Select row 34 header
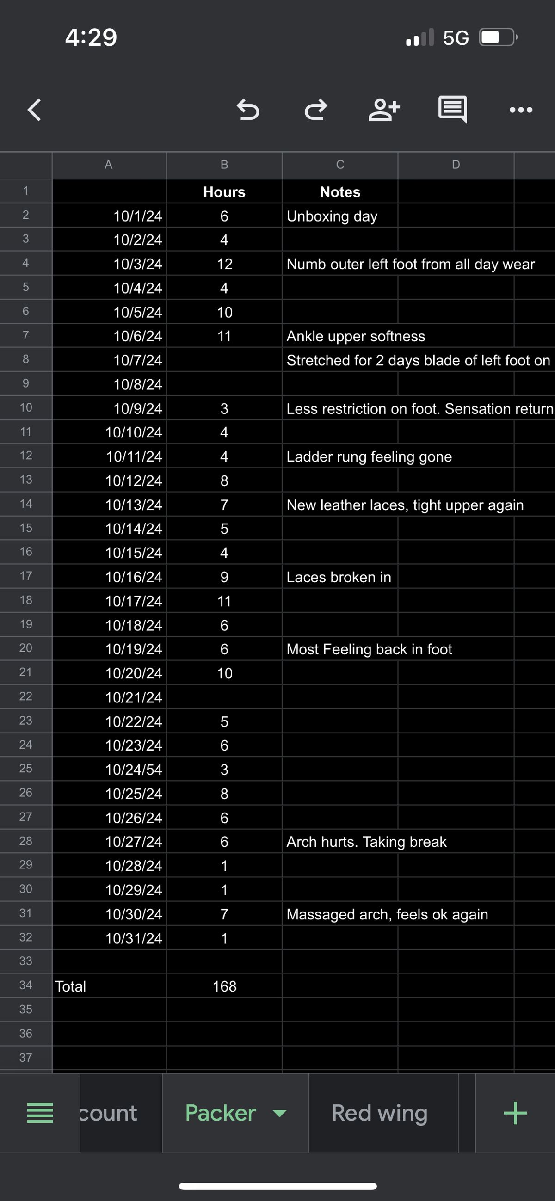 pos(25,985)
